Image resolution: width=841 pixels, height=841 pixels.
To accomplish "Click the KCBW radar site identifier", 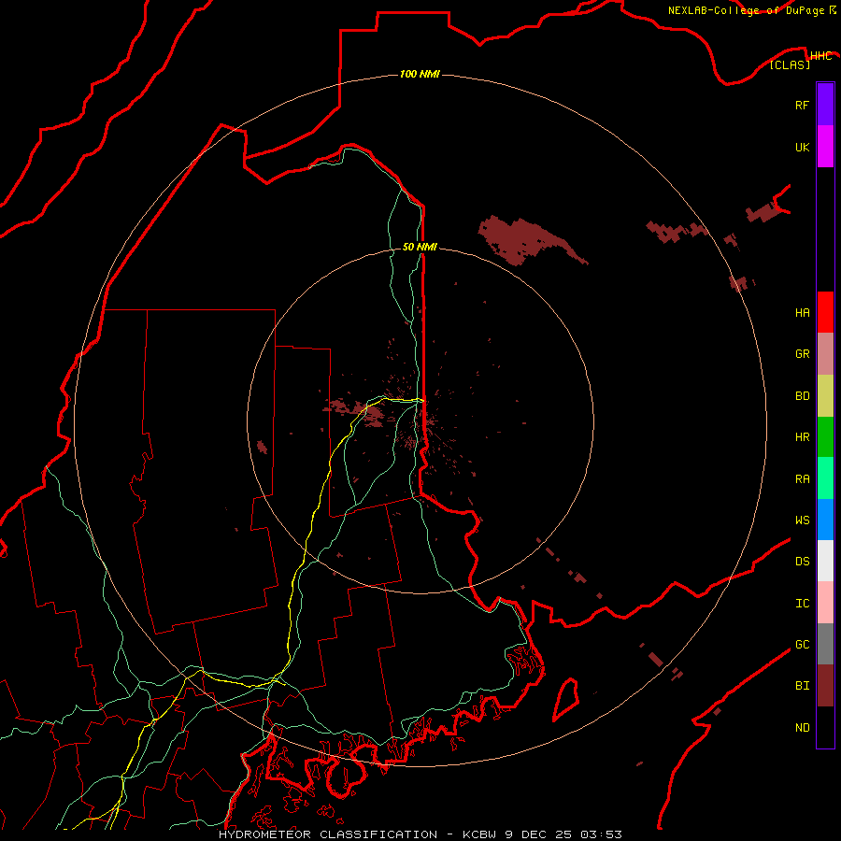I will 479,834.
